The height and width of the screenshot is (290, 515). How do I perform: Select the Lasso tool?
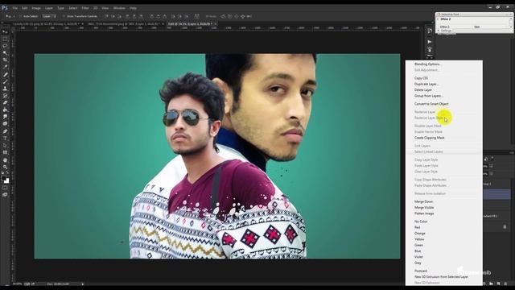[x=5, y=46]
